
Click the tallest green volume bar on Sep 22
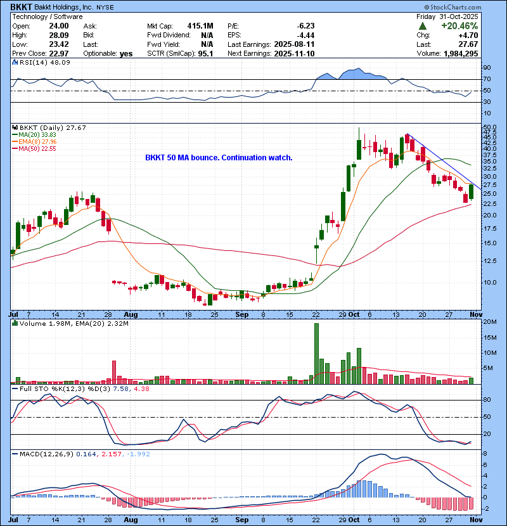(316, 354)
